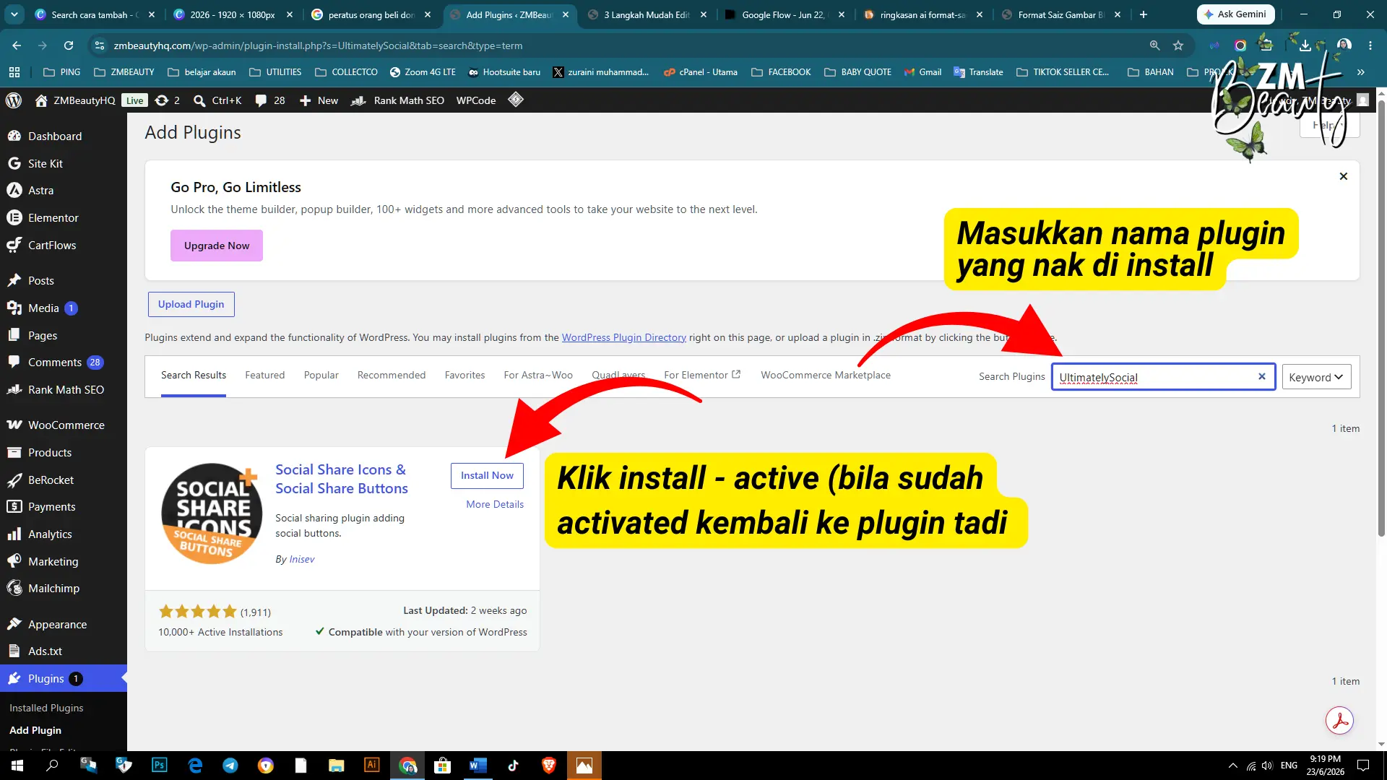Open BeRocket settings in sidebar
The height and width of the screenshot is (780, 1387).
(x=51, y=480)
